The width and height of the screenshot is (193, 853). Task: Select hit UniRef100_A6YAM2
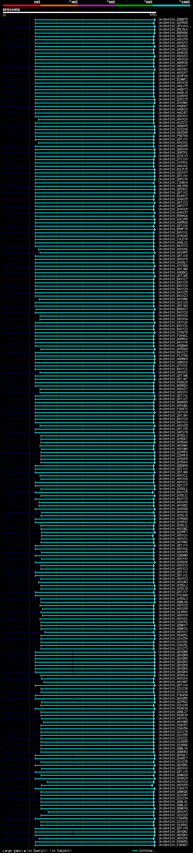click(173, 506)
